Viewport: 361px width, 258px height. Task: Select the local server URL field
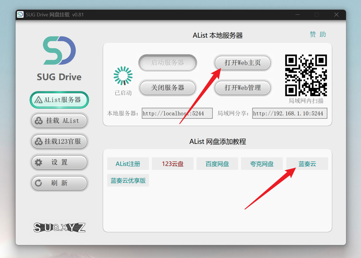177,113
